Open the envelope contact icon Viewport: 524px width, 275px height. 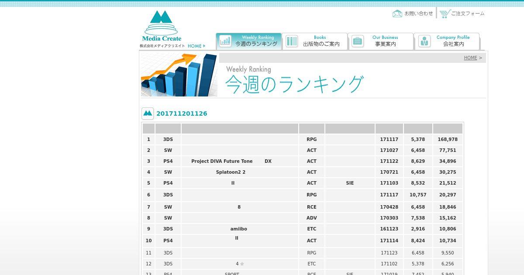coord(397,14)
